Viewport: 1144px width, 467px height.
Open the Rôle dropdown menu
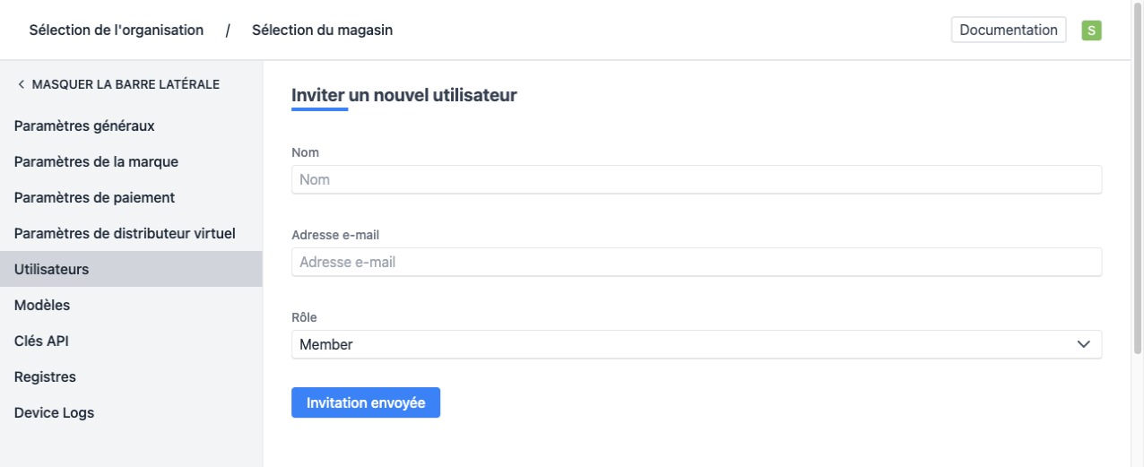coord(696,344)
